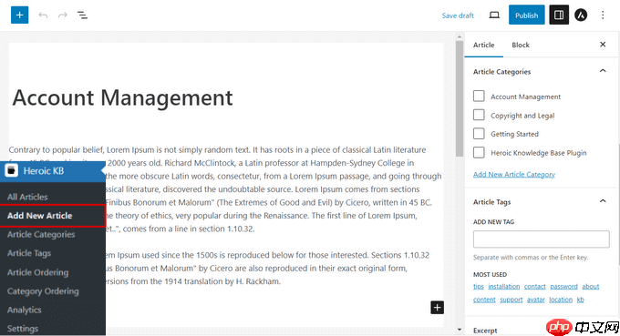The image size is (620, 336).
Task: Select the contact tag
Action: point(535,286)
